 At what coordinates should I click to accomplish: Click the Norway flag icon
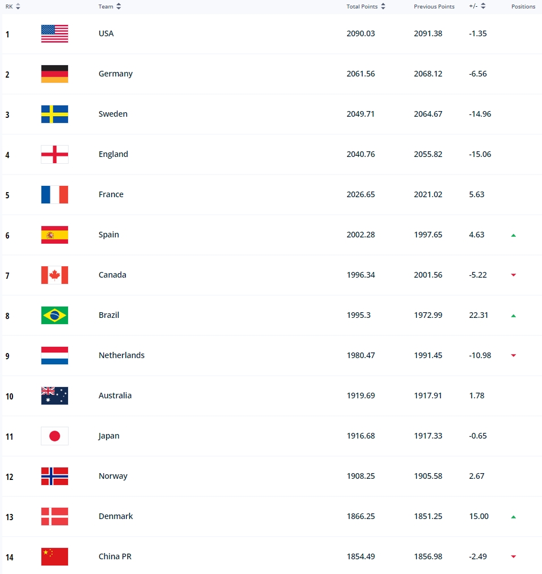coord(54,477)
